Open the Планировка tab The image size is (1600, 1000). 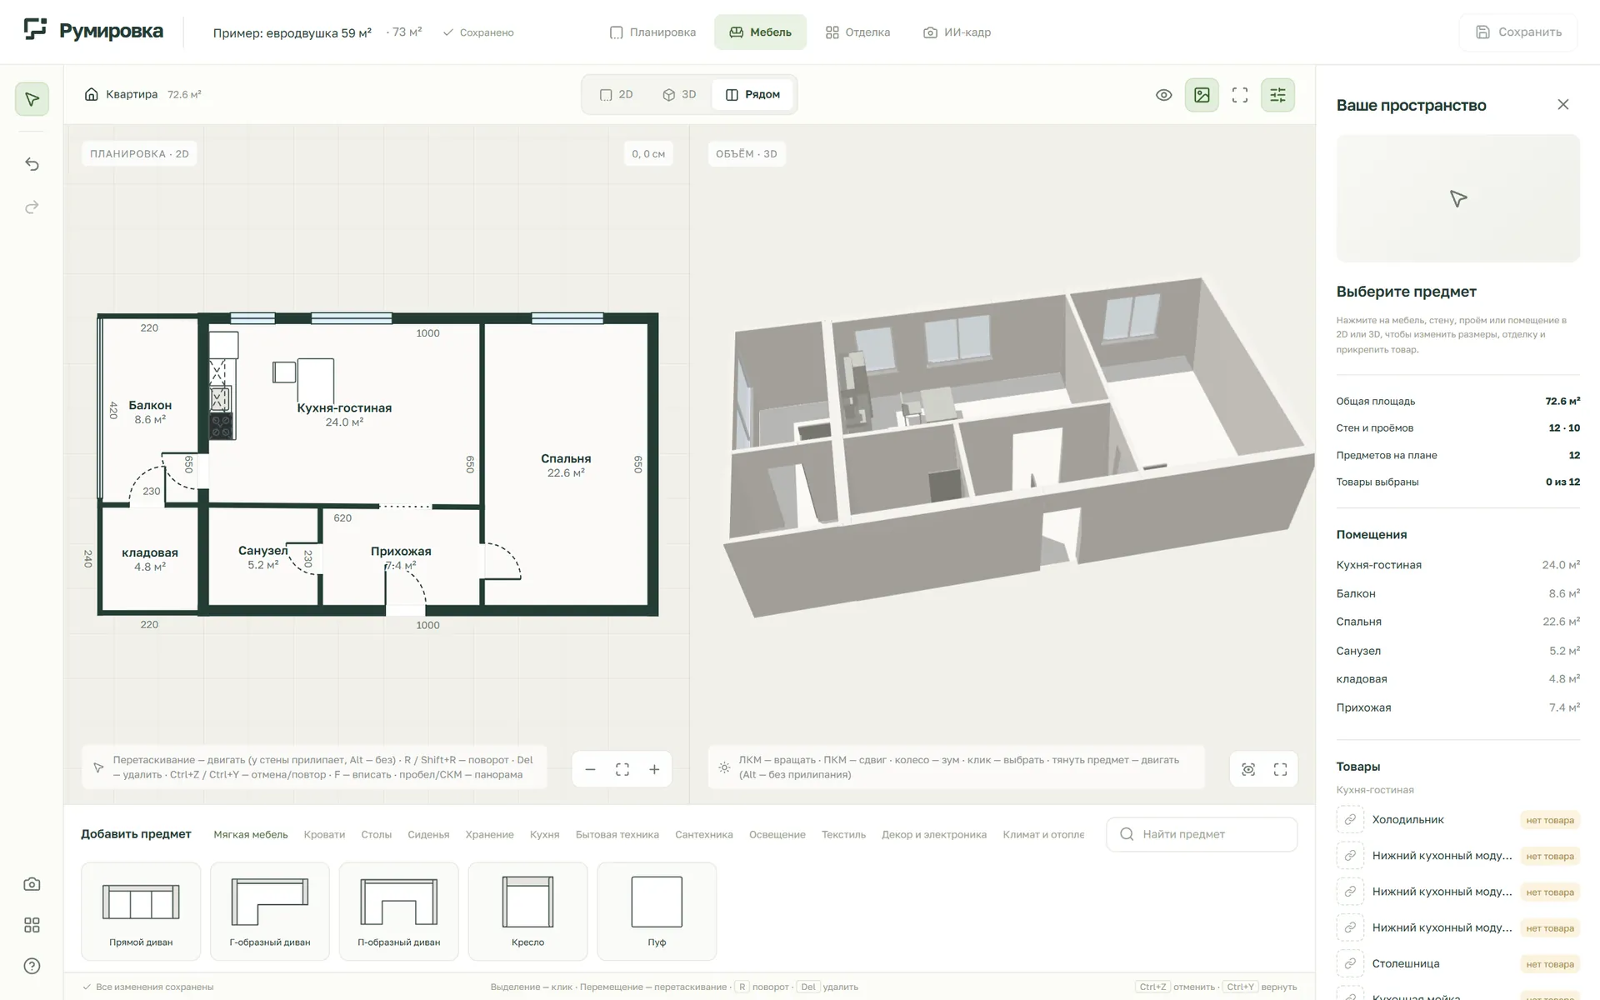click(652, 32)
